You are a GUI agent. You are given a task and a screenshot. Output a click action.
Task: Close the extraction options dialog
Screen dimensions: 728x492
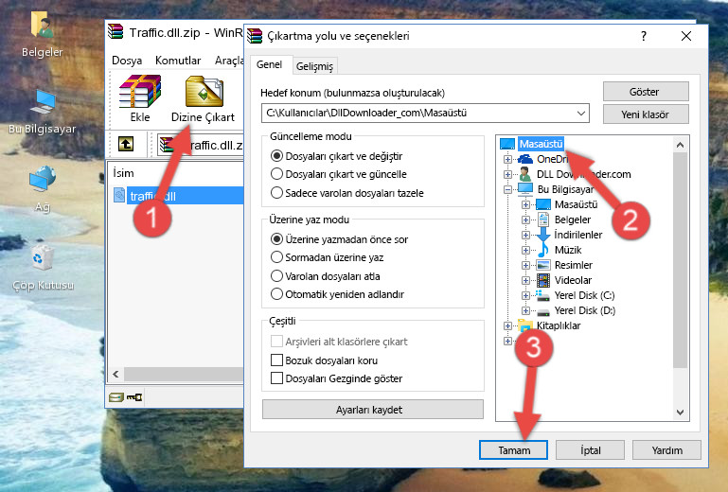(x=685, y=36)
